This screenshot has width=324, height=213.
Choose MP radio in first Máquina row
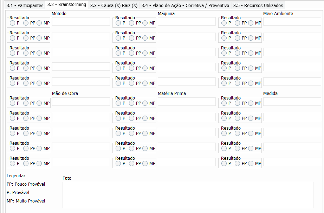[145, 23]
